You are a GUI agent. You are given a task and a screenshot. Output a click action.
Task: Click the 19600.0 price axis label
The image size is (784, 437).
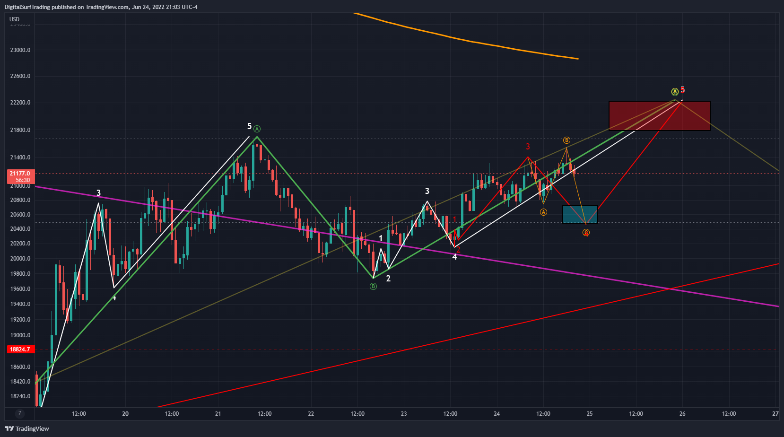21,289
